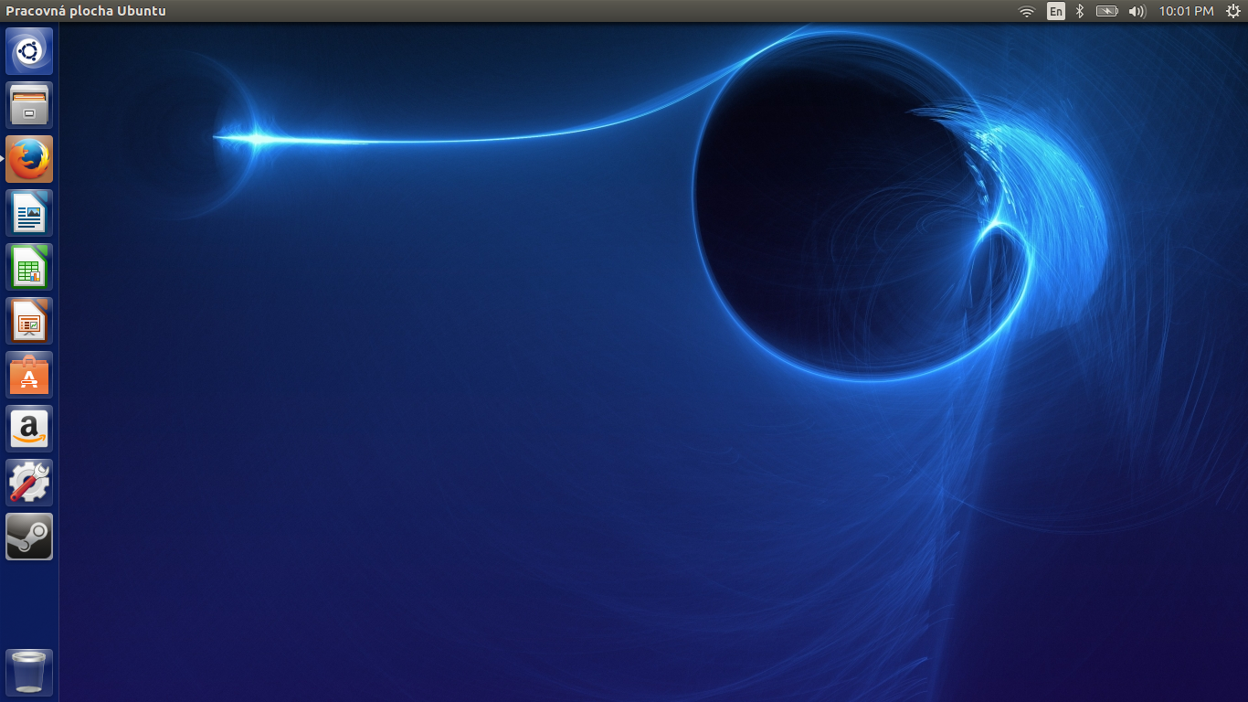
Task: Click an empty area of the desktop wallpaper
Action: tap(457, 457)
